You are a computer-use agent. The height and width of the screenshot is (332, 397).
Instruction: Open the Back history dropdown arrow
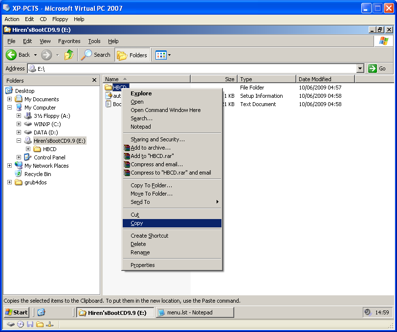click(35, 55)
